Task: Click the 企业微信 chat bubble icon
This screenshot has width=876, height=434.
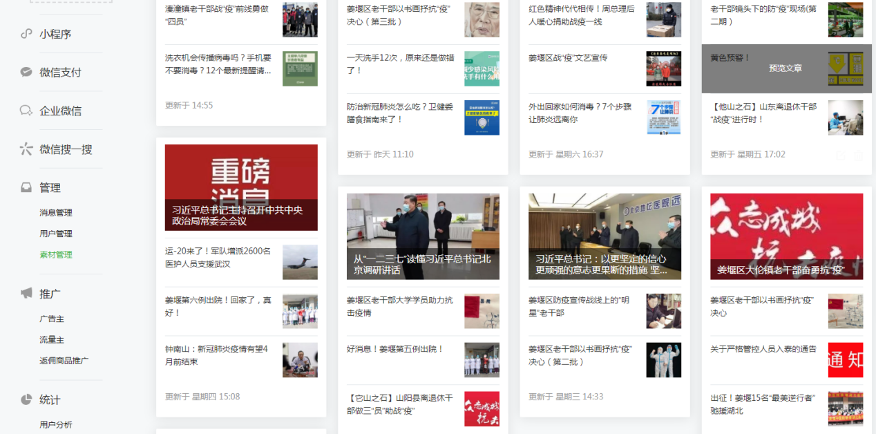Action: [x=26, y=111]
